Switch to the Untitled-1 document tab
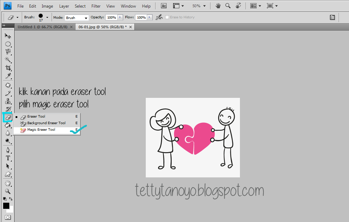This screenshot has height=222, width=349. [x=43, y=27]
